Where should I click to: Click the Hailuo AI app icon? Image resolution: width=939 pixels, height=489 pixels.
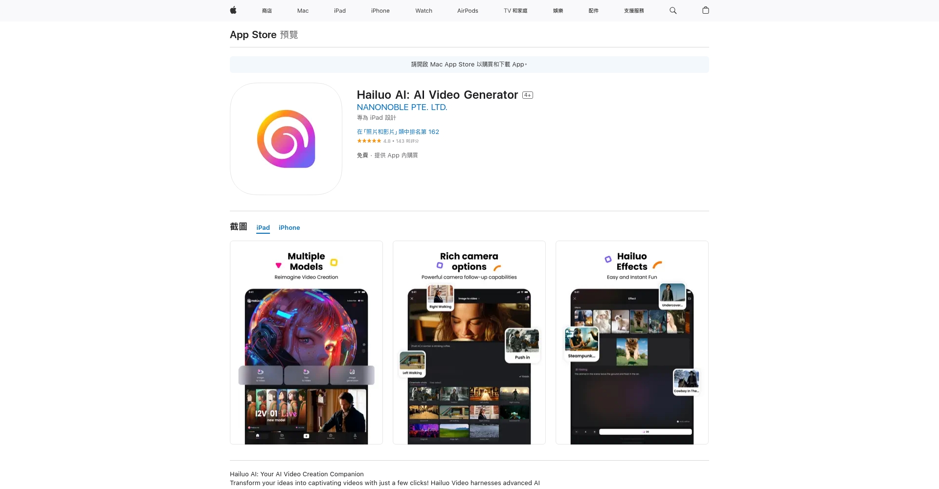[286, 139]
